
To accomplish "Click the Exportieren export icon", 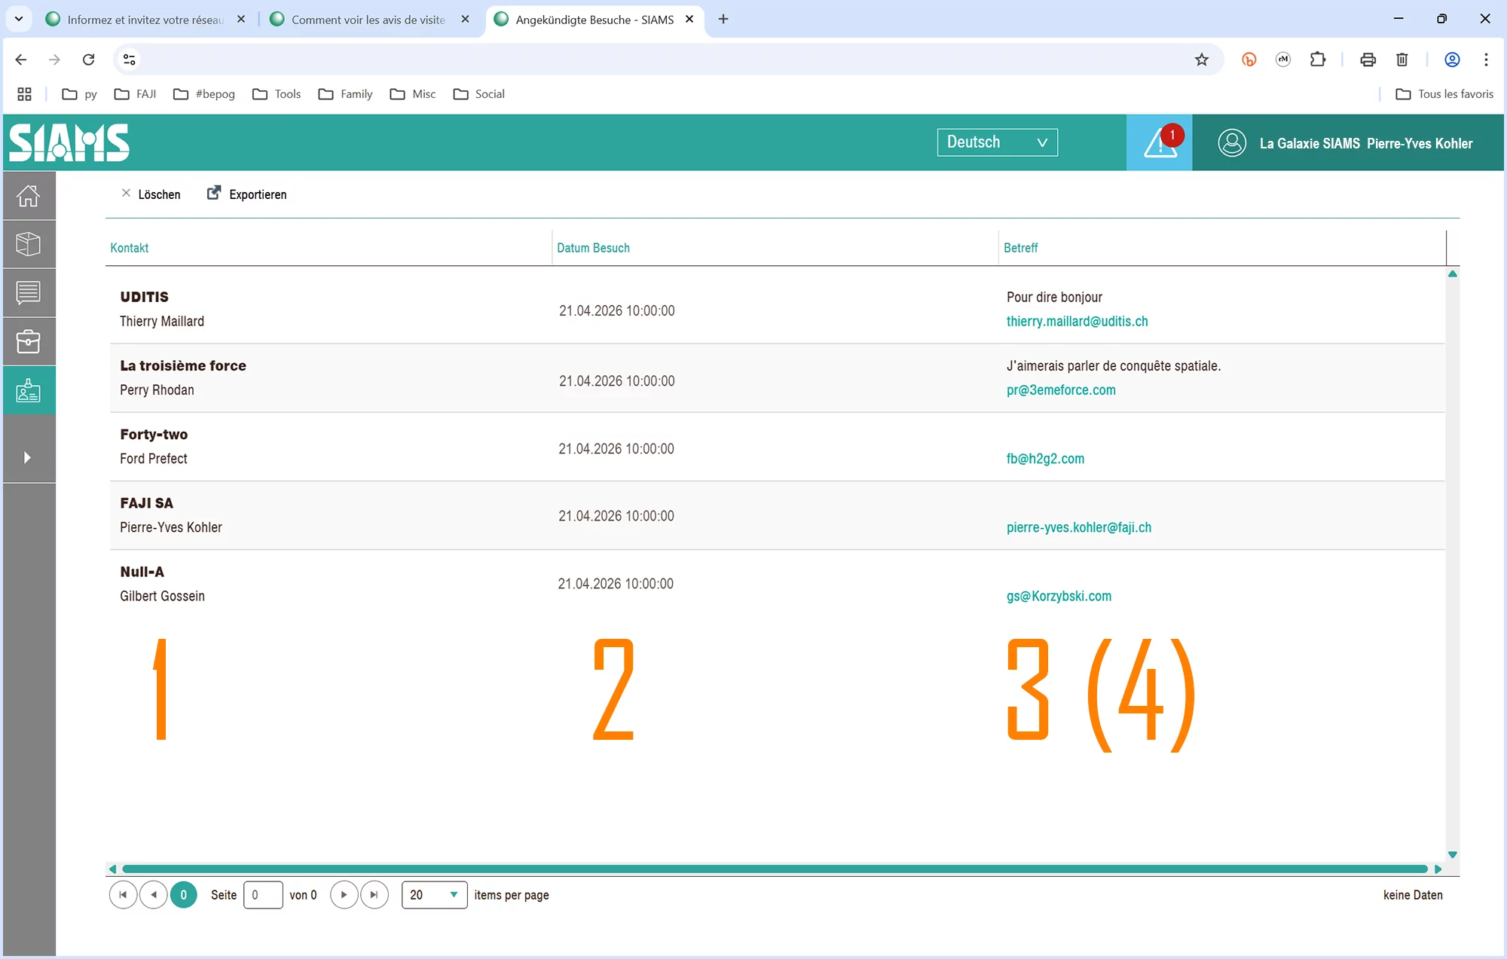I will [214, 194].
